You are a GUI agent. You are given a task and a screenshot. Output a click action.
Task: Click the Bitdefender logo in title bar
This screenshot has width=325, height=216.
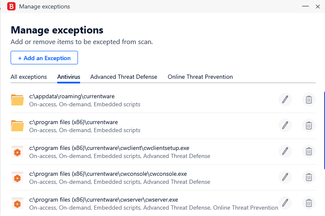[11, 6]
